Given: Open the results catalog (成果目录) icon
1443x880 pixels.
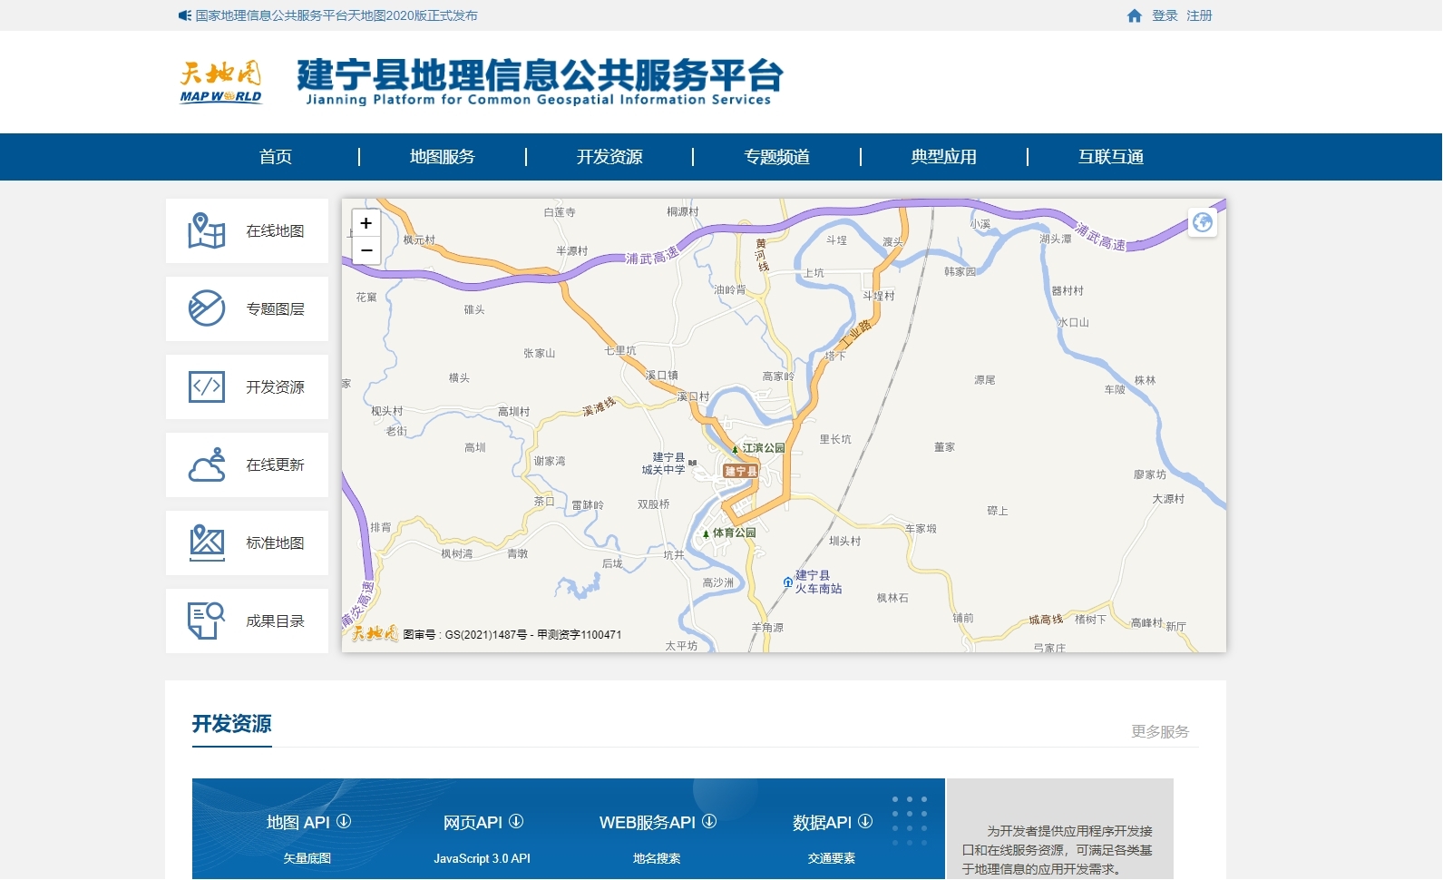Looking at the screenshot, I should pos(207,621).
